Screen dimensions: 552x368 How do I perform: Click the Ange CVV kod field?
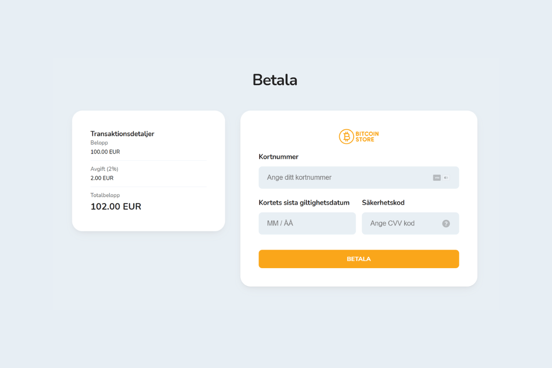coord(405,224)
